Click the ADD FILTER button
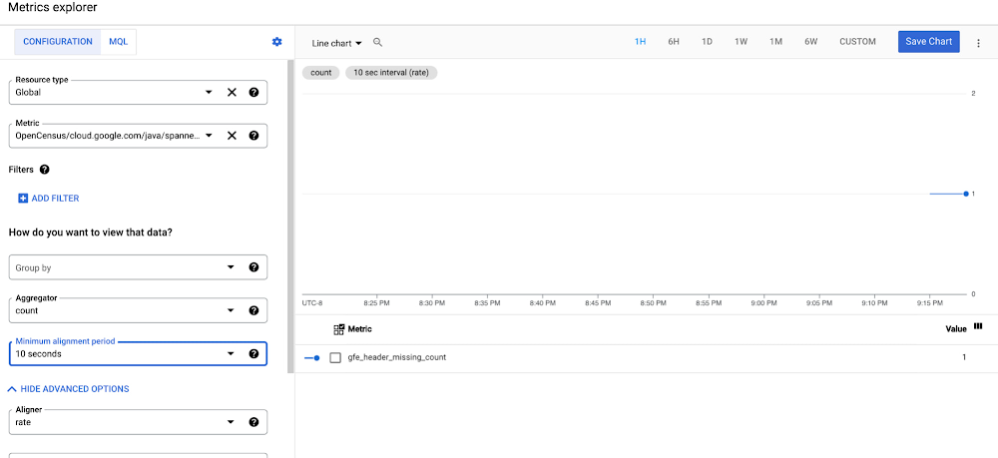The height and width of the screenshot is (458, 998). 48,199
